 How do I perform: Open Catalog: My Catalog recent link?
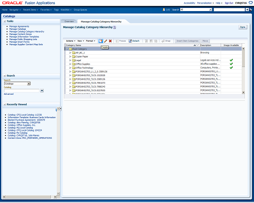point(17,133)
